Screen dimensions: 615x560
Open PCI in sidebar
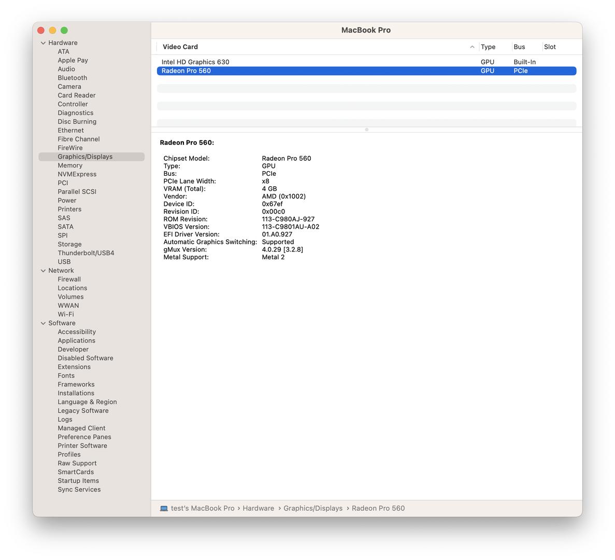63,183
